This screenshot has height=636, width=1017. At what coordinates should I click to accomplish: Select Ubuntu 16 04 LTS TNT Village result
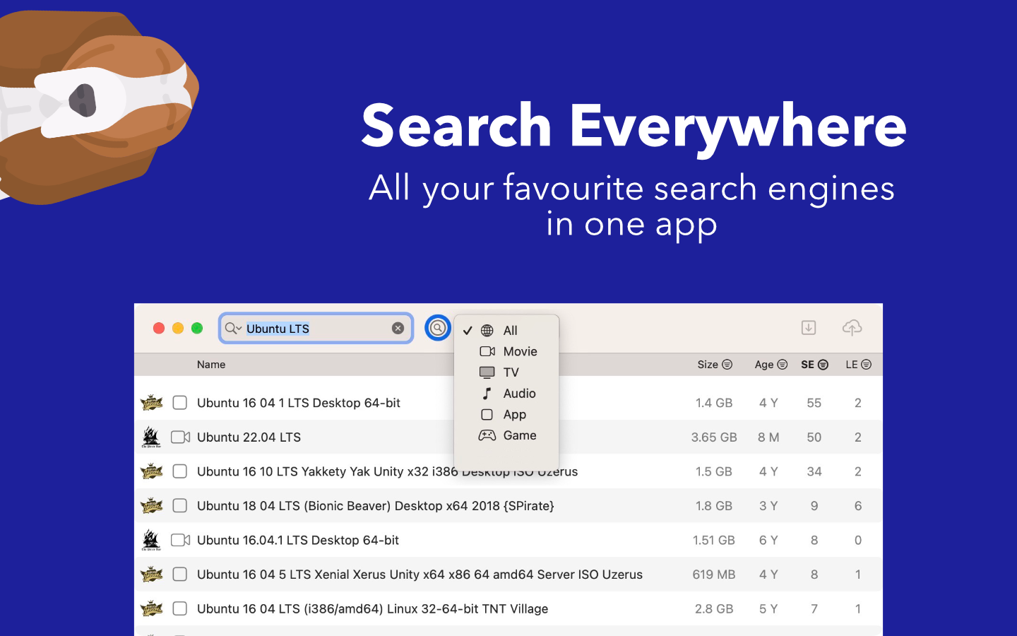click(x=509, y=608)
